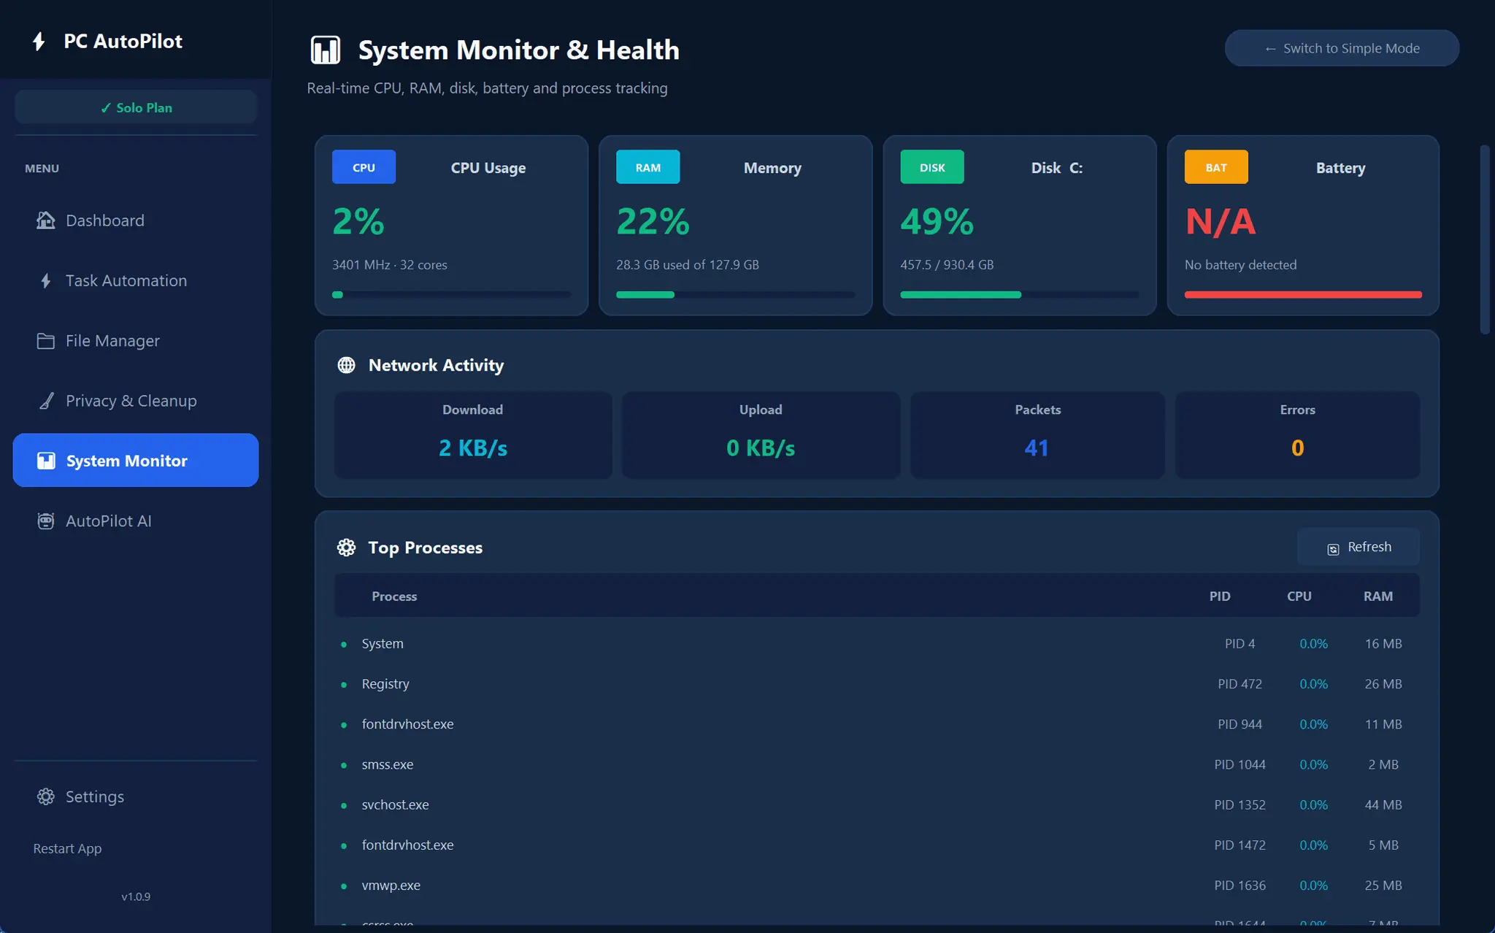Select the System process row name
Viewport: 1495px width, 933px height.
click(x=383, y=644)
